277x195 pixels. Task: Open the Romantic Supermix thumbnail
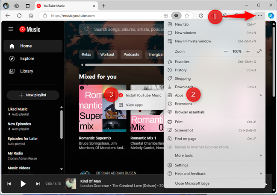tap(103, 108)
